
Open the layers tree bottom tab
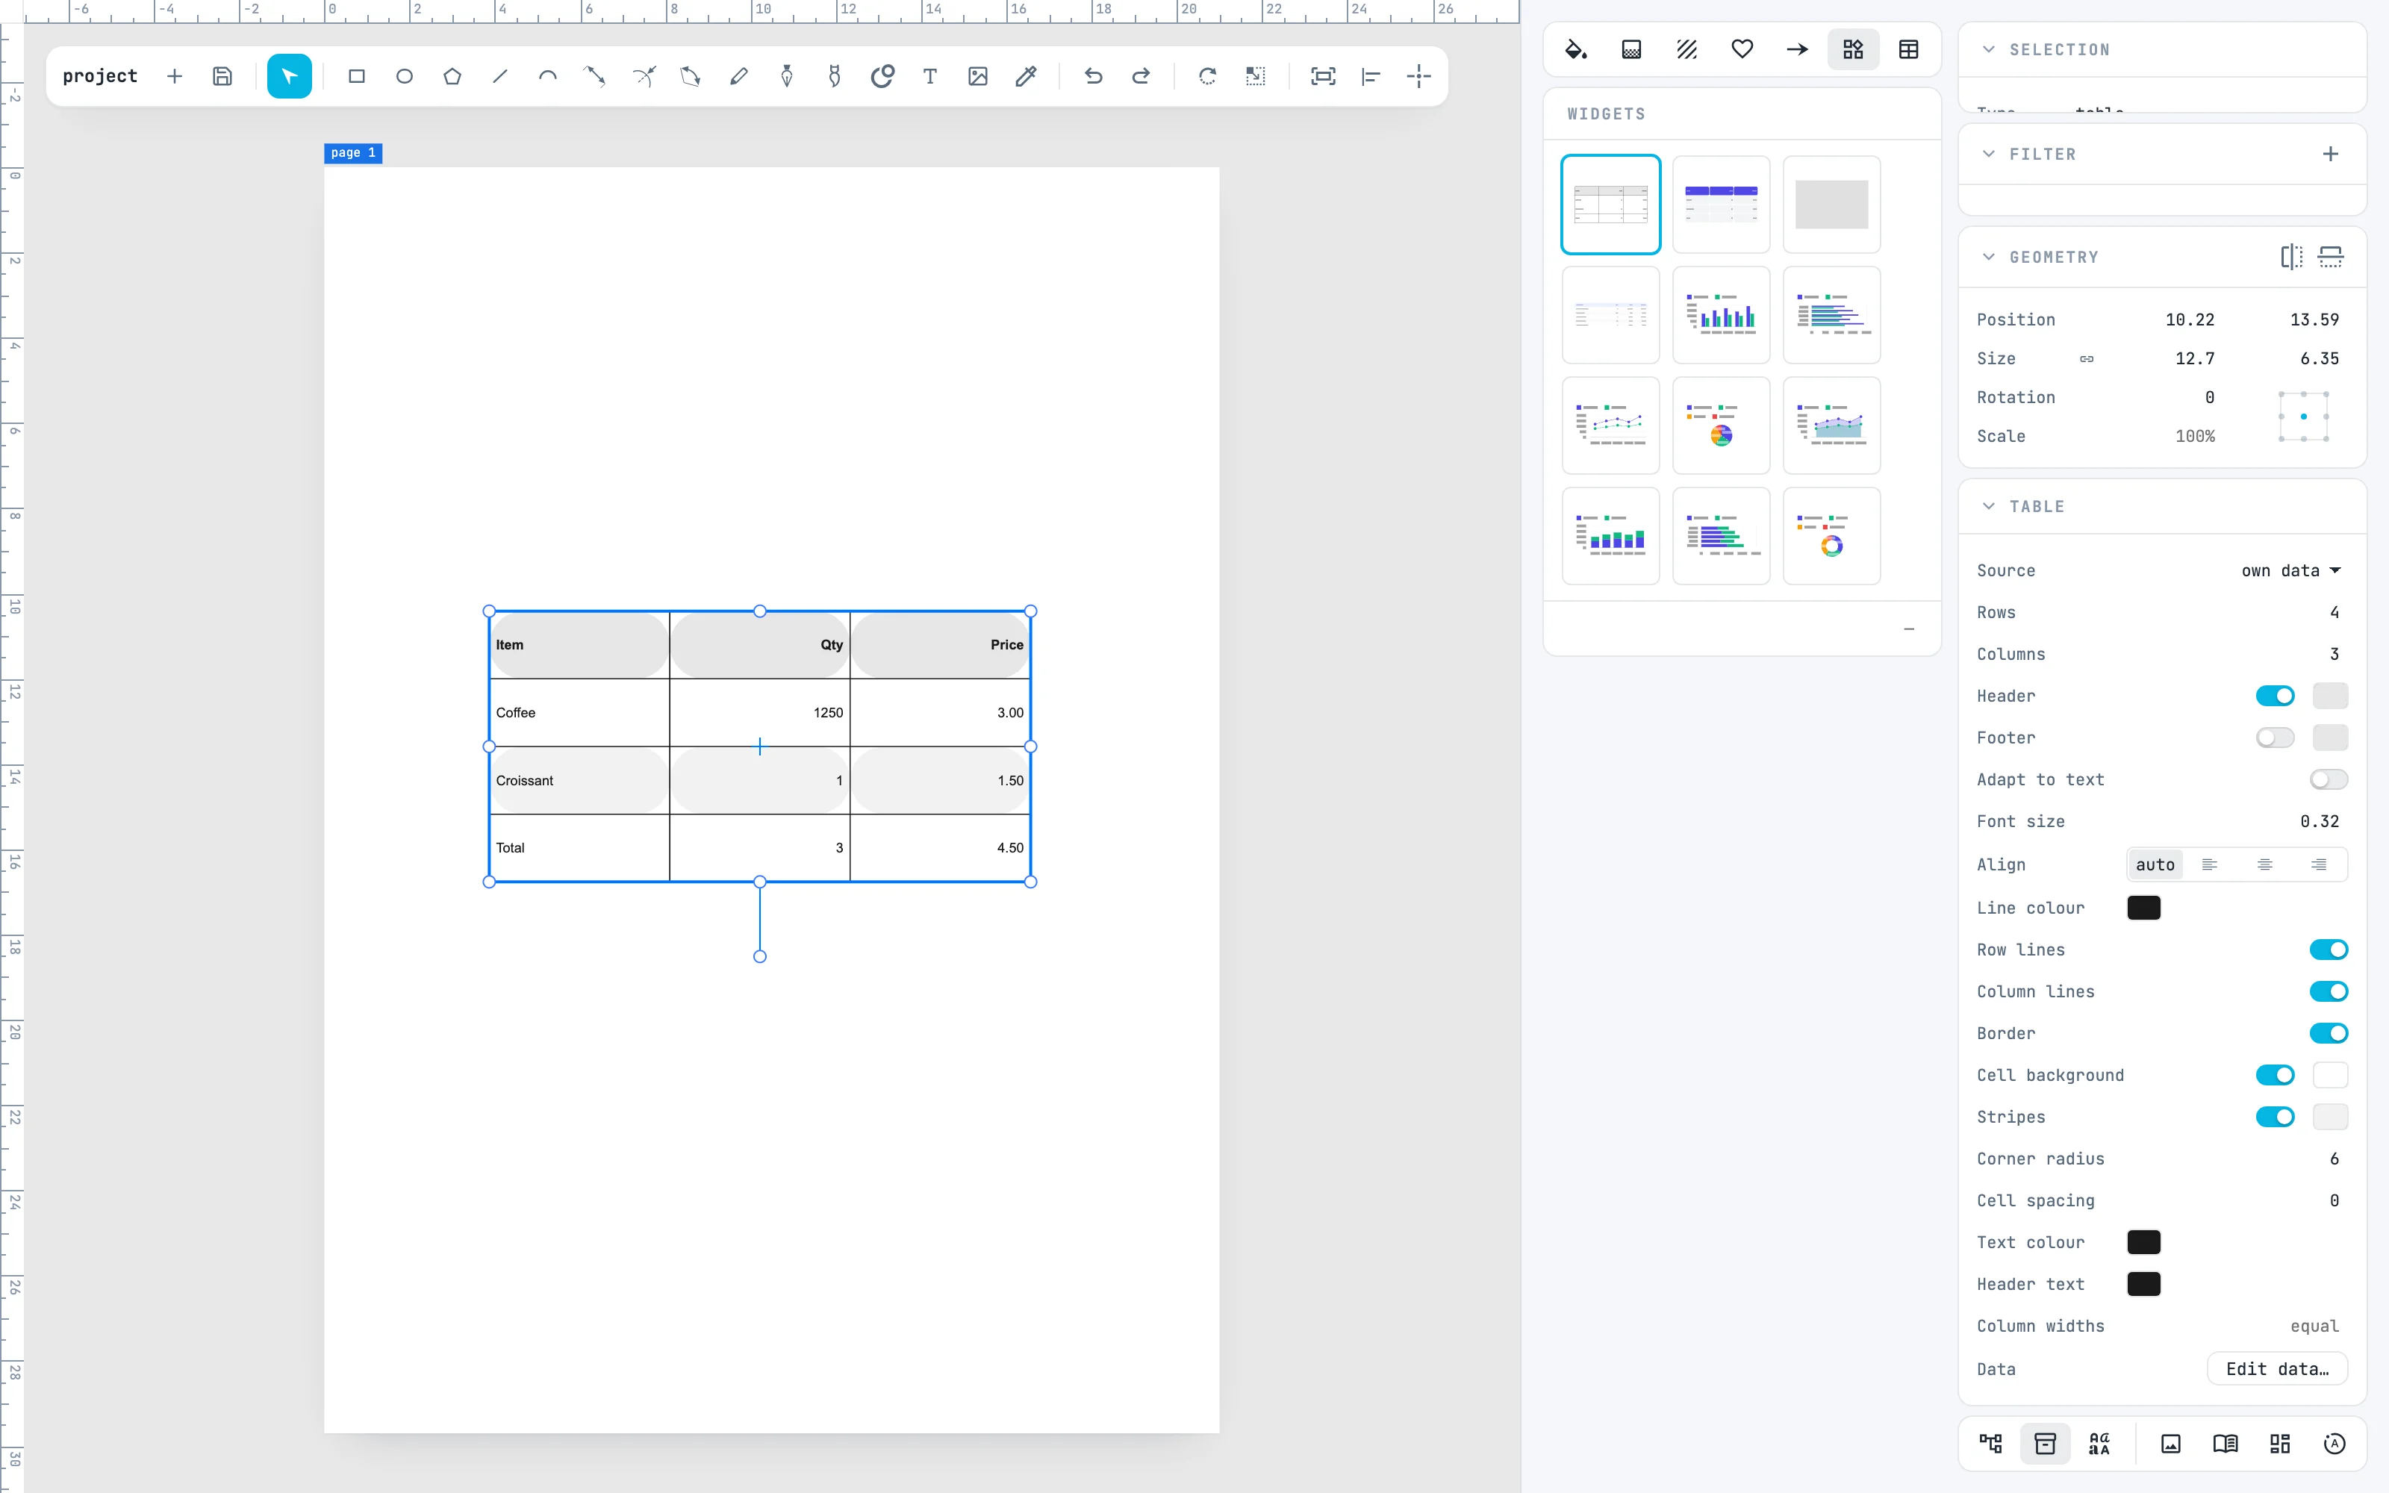1991,1444
